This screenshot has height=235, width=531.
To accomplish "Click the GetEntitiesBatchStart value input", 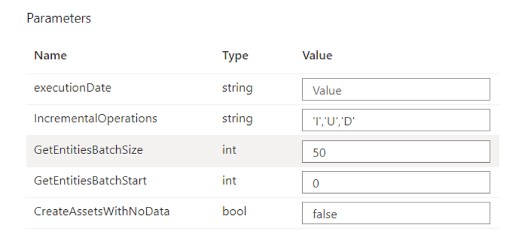I will (x=396, y=182).
